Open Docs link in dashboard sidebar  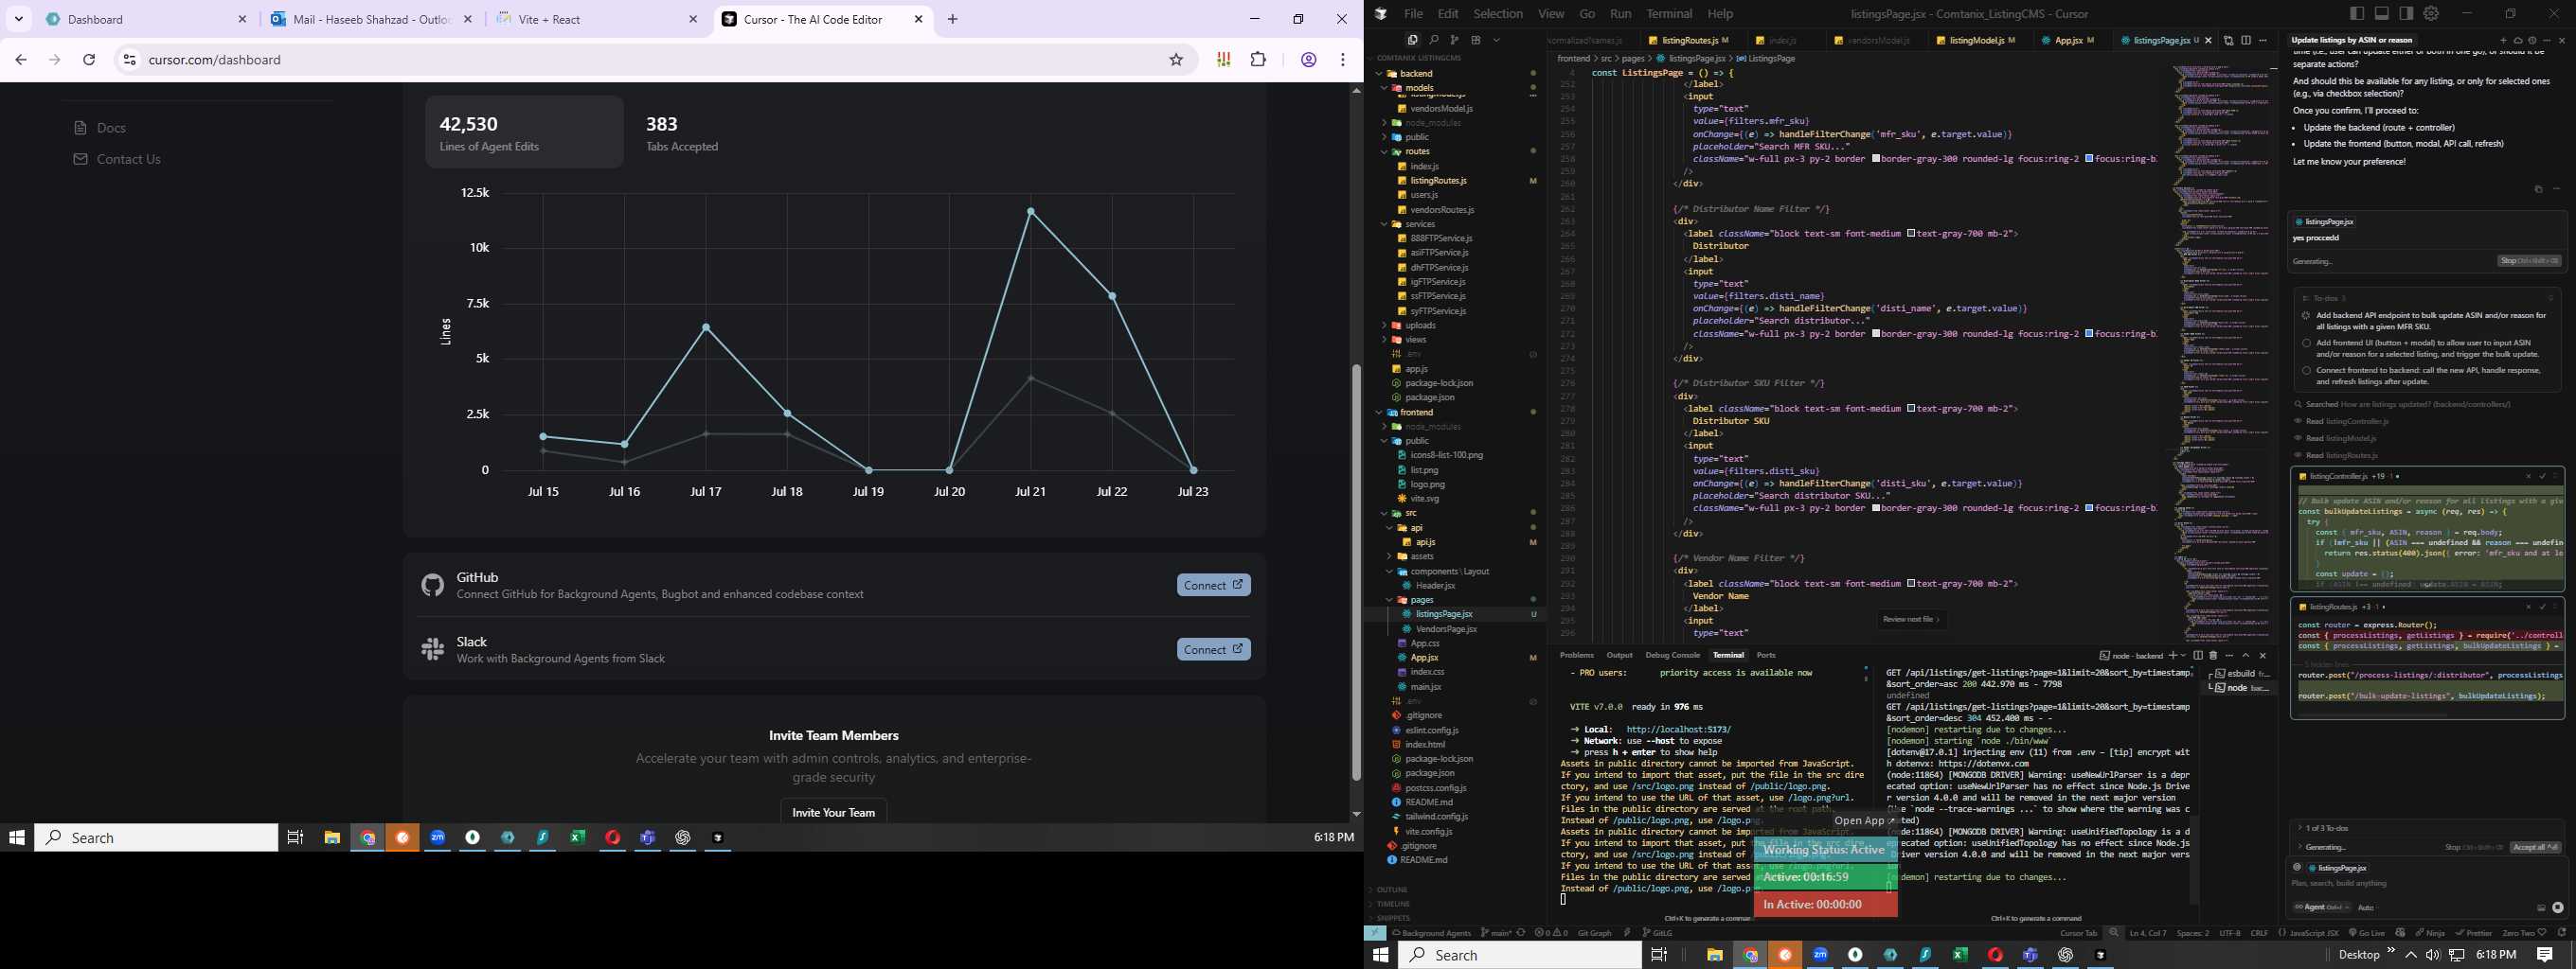click(100, 128)
